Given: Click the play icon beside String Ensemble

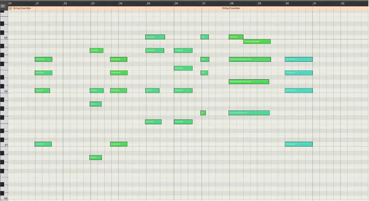Looking at the screenshot, I should coord(10,8).
